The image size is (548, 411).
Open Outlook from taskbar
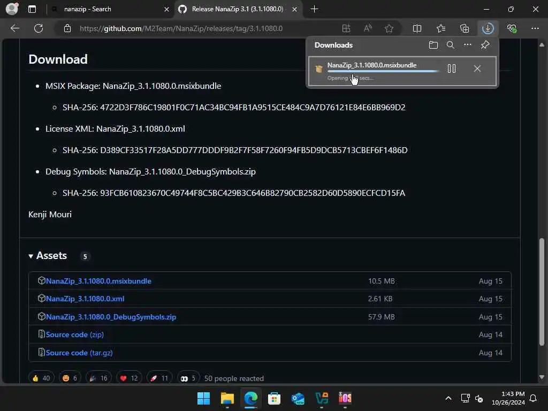click(298, 398)
